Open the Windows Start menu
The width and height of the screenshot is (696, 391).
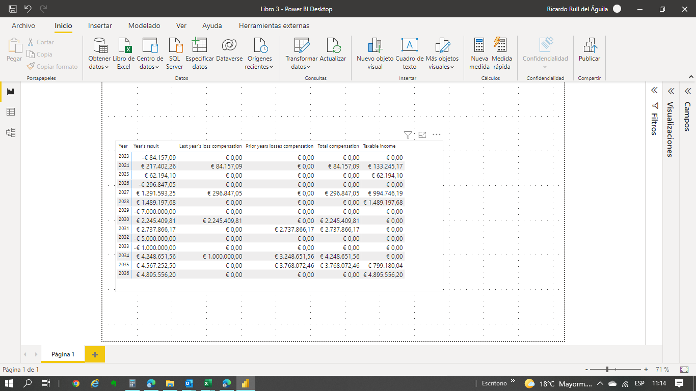coord(10,383)
